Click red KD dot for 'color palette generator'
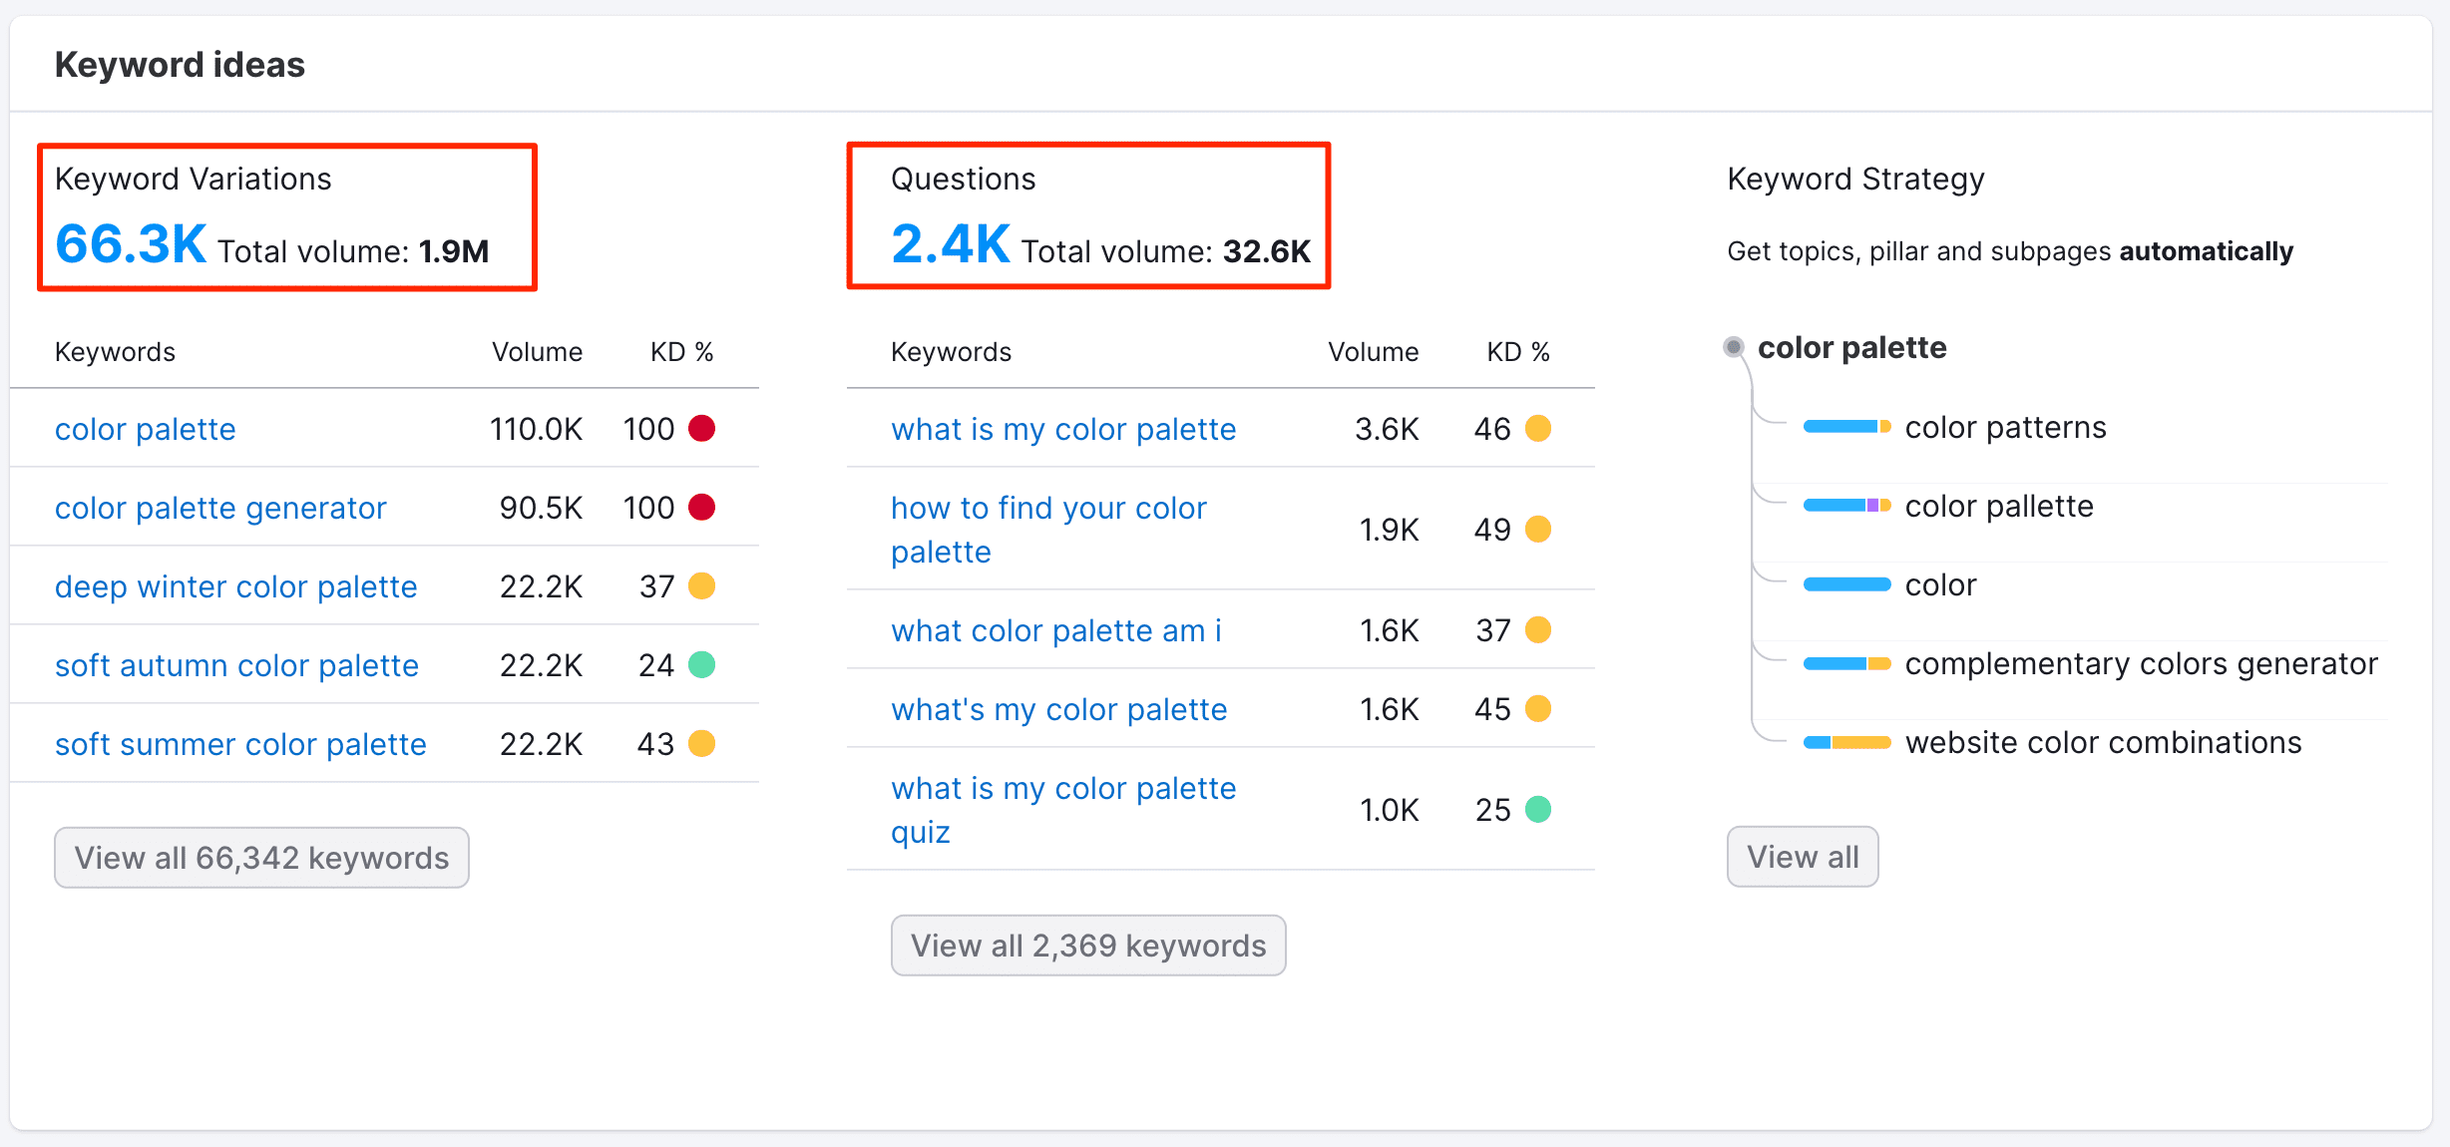 [x=702, y=507]
